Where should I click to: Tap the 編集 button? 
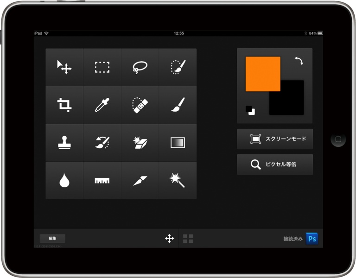[x=52, y=238]
